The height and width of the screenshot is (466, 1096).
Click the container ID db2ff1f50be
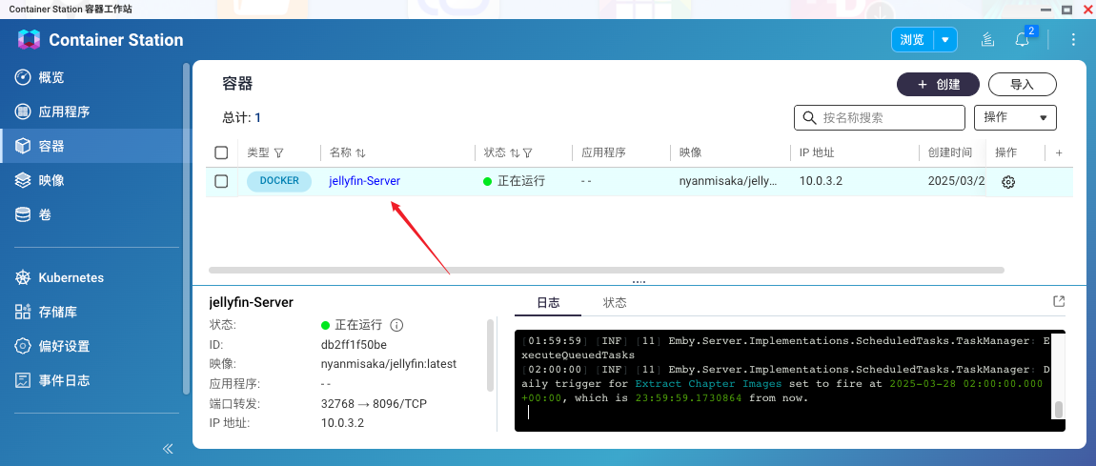[x=354, y=344]
